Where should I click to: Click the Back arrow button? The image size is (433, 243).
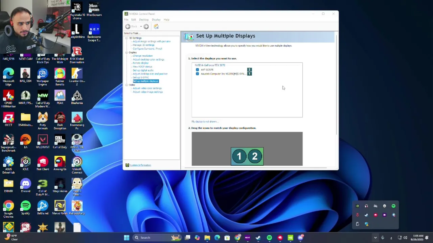point(128,27)
